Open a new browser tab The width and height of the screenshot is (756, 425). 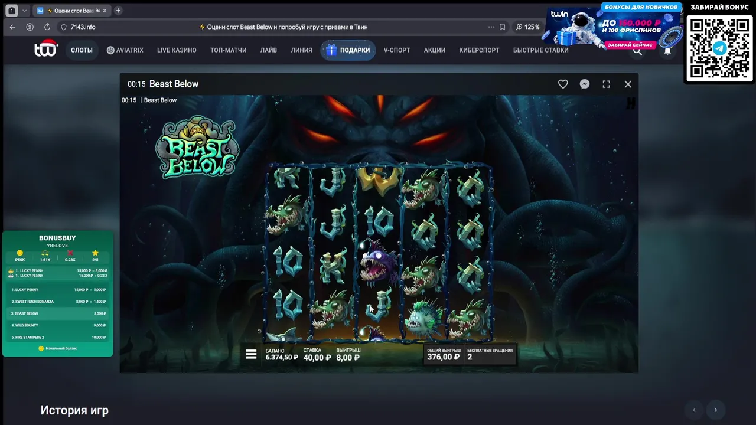(x=118, y=11)
